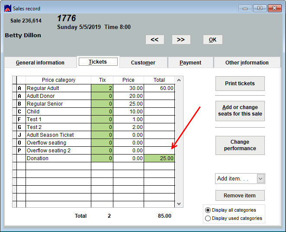Open the Payment tab
286x232 pixels.
[x=190, y=63]
